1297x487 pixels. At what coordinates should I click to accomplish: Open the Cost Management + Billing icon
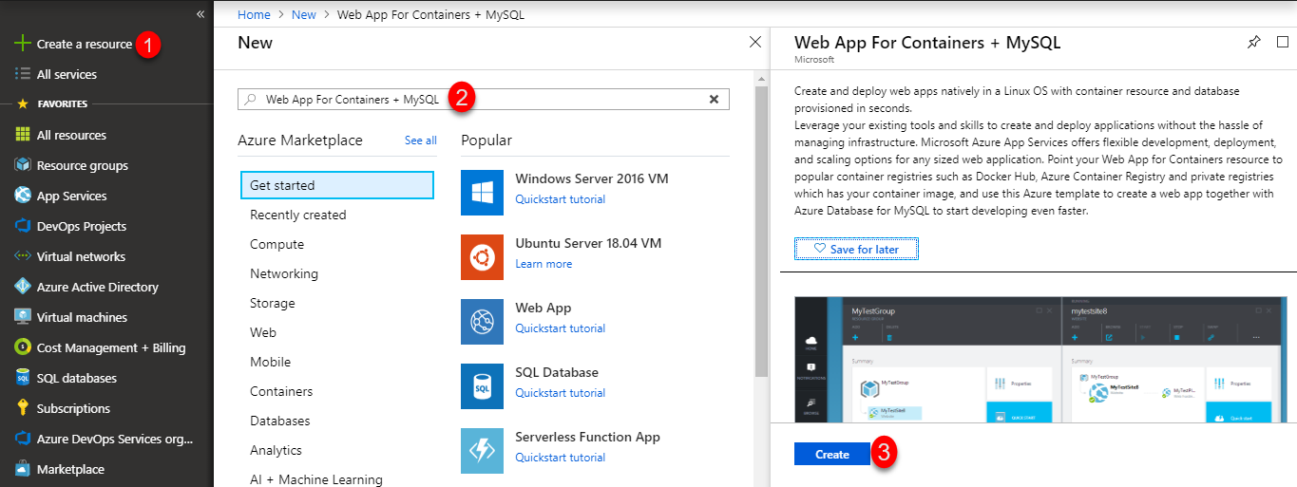click(23, 347)
